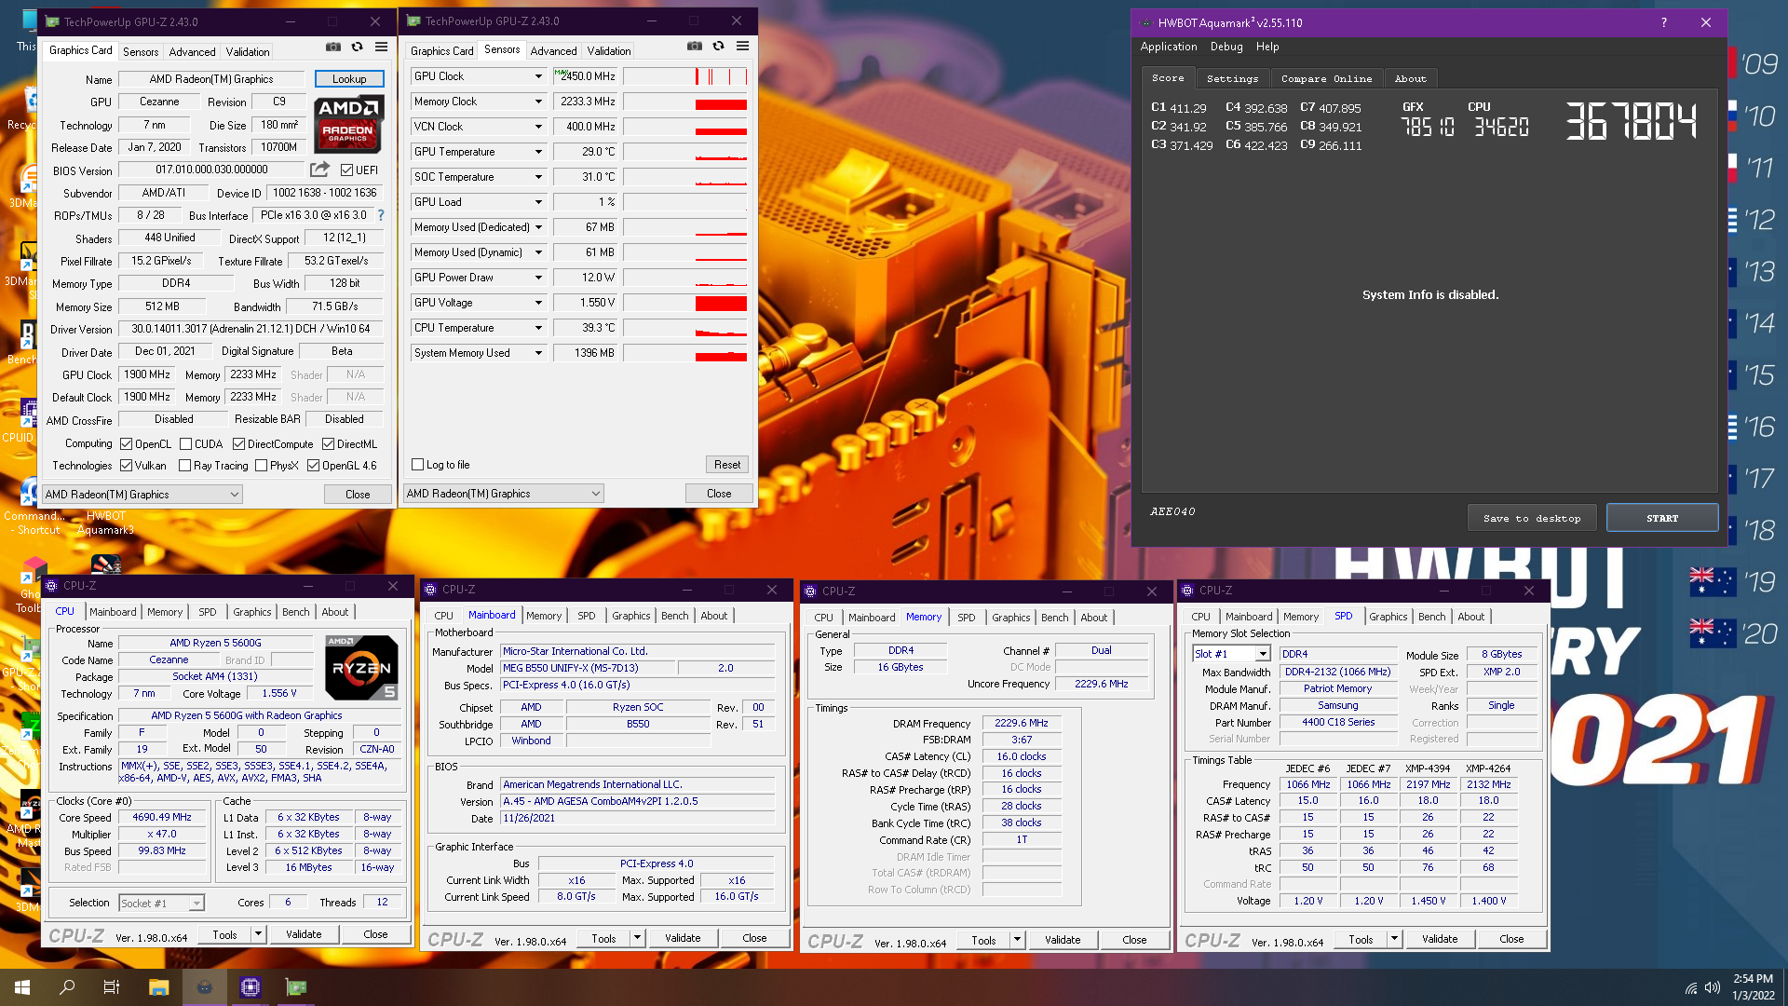Click the screenshot camera icon in left GPU-Z window
The width and height of the screenshot is (1788, 1006).
(x=333, y=47)
